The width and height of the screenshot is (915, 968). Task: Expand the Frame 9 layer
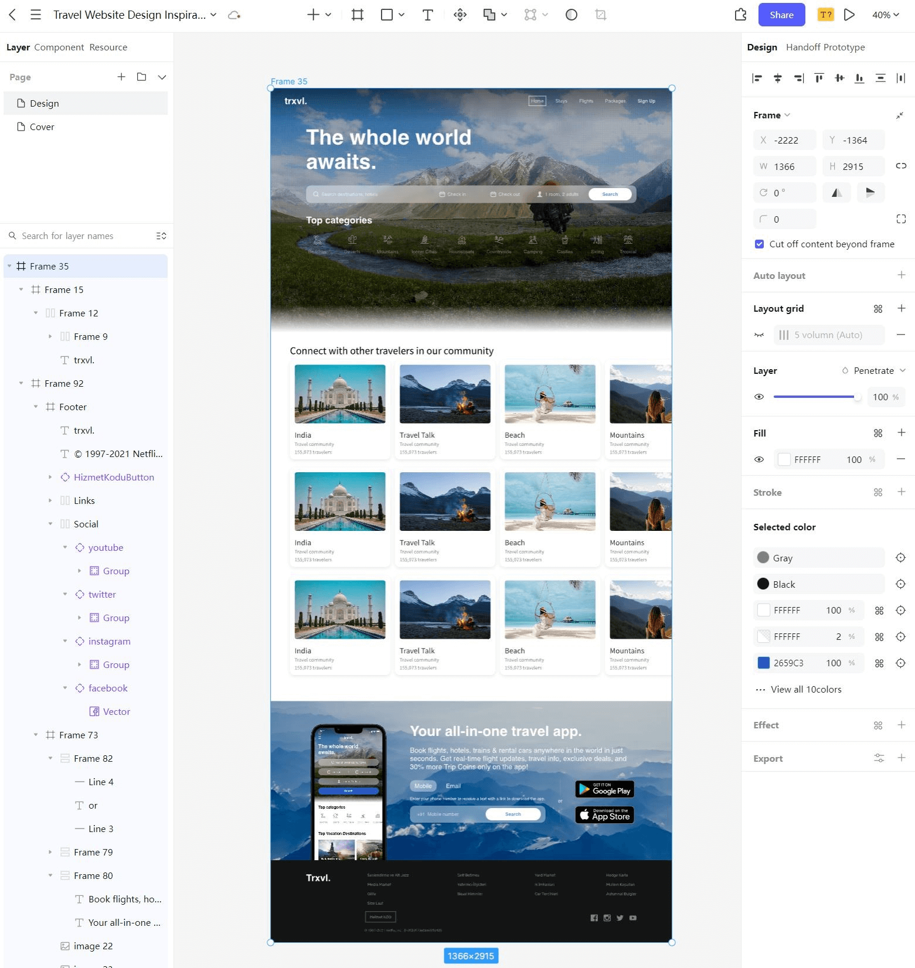(50, 336)
